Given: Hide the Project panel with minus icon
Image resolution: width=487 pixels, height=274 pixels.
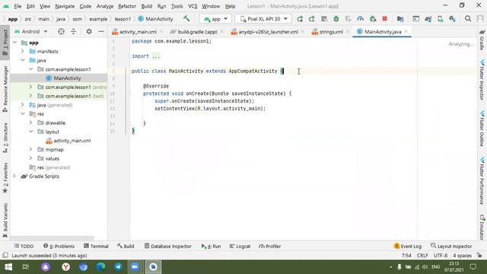Looking at the screenshot, I should (101, 31).
